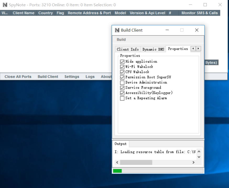The height and width of the screenshot is (188, 229).
Task: Click the Model column header
Action: coord(120,13)
